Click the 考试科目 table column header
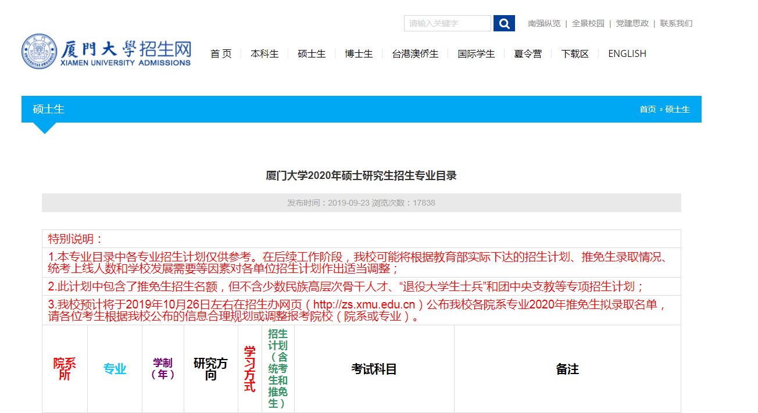The width and height of the screenshot is (758, 413). point(374,369)
